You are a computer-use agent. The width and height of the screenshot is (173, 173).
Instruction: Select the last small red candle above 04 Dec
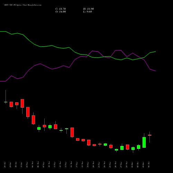coord(150,135)
